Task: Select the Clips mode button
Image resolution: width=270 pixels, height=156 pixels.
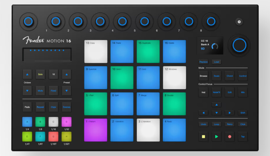Action: point(53,107)
